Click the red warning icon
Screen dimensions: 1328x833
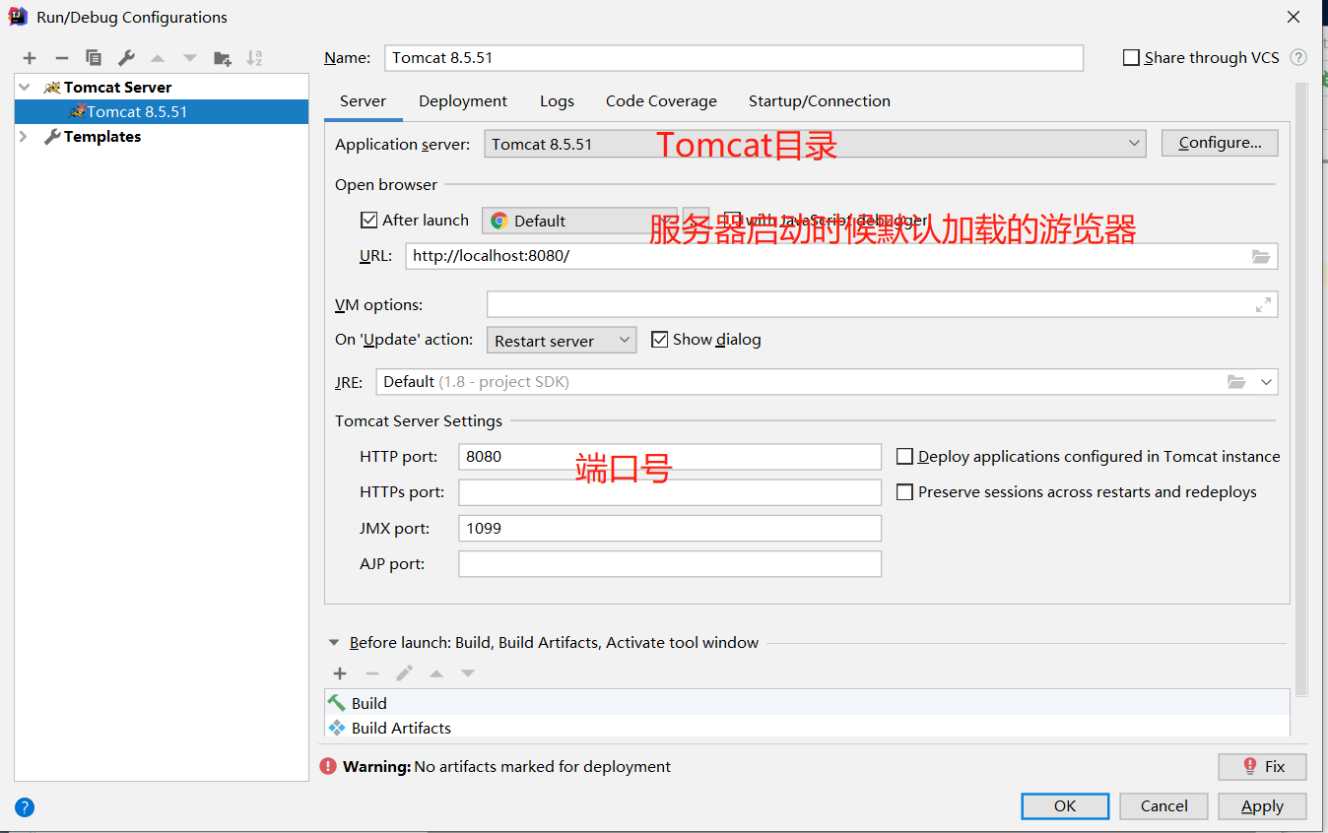click(x=328, y=766)
